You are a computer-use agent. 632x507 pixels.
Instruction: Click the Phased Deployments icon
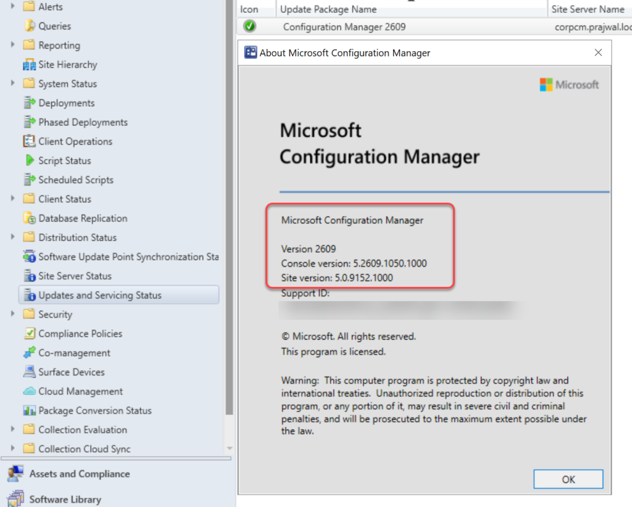(x=29, y=122)
